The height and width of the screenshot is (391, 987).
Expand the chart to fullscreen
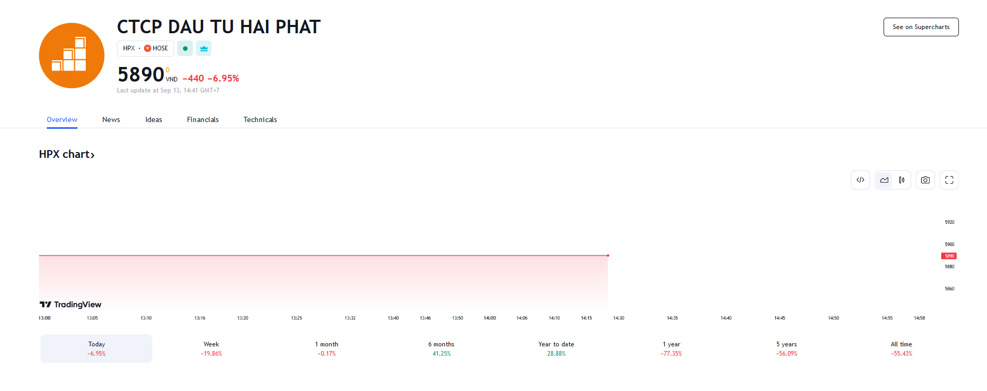pos(949,180)
